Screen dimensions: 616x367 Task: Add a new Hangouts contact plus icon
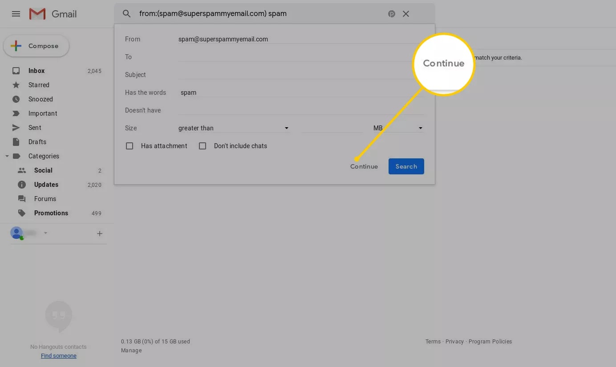point(100,234)
